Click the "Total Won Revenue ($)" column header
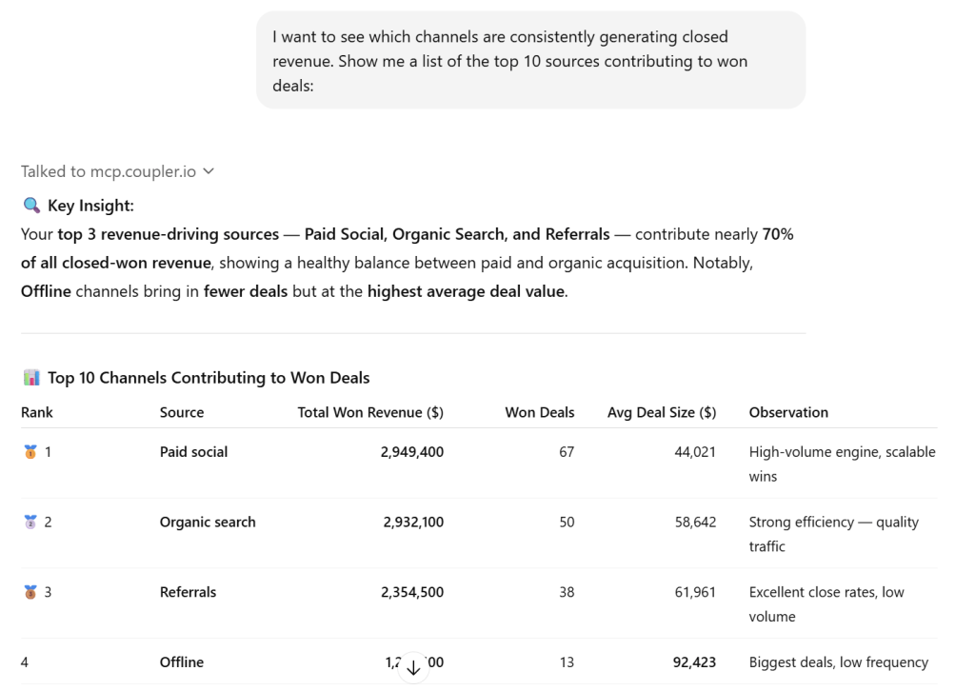 [370, 412]
